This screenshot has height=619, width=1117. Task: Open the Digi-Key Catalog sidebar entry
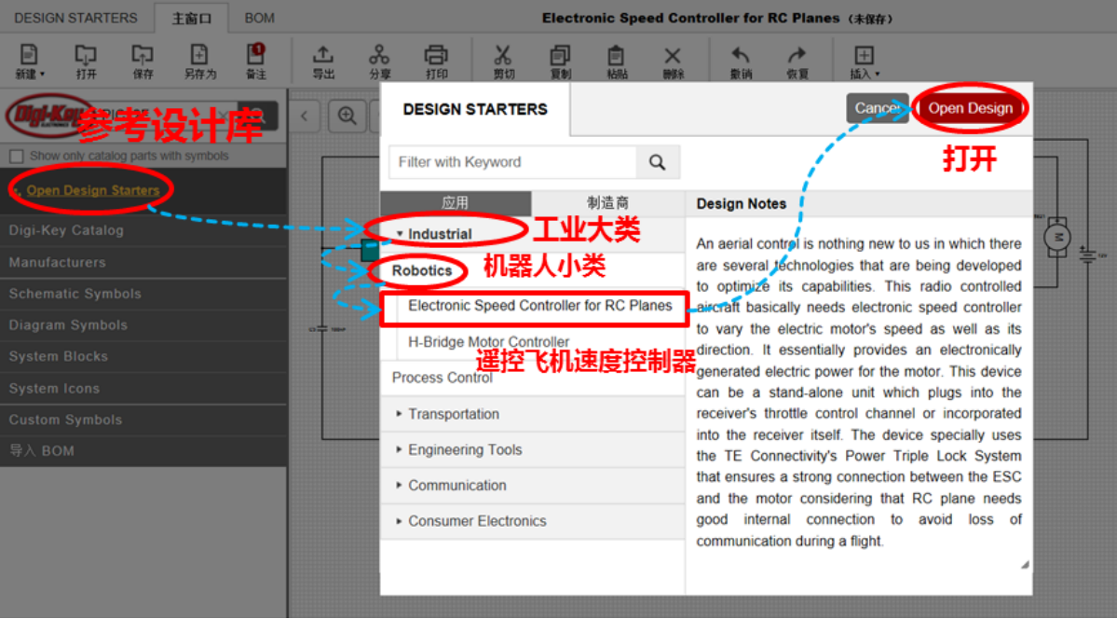coord(69,230)
